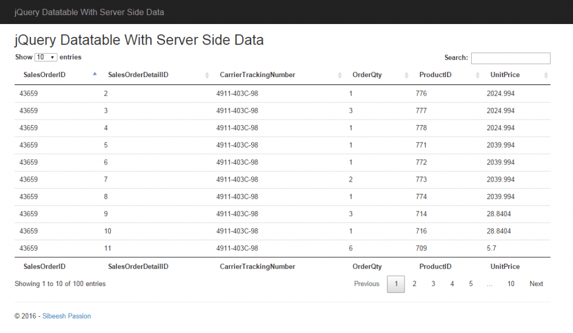Click the ellipsis in the pagination controls

[x=490, y=284]
